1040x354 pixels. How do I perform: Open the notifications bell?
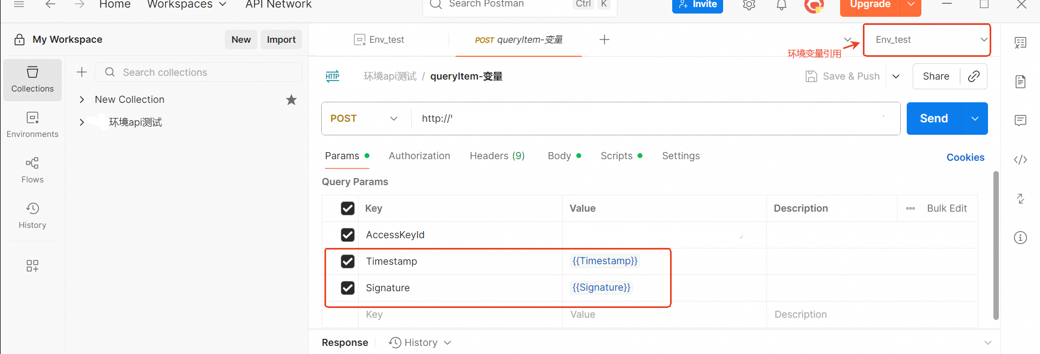[x=782, y=4]
